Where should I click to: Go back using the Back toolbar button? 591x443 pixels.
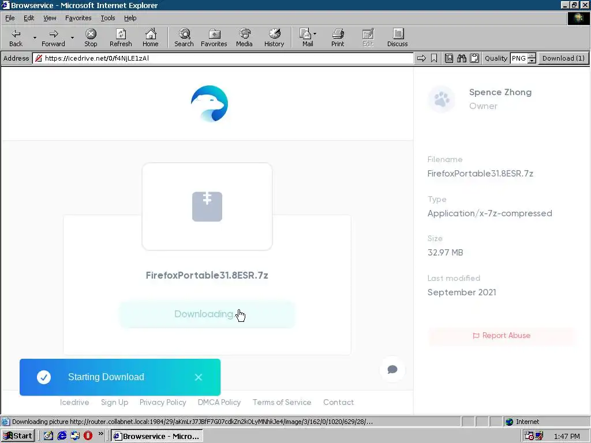coord(16,37)
